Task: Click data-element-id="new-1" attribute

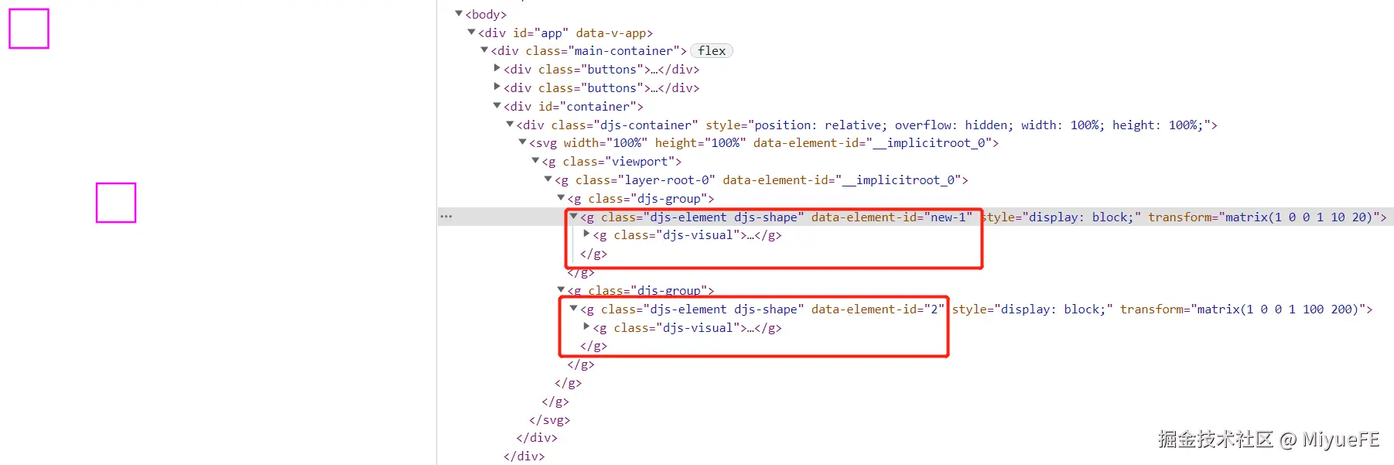Action: point(891,217)
